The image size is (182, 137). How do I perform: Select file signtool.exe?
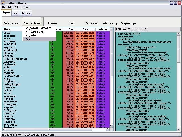[x=9, y=96]
